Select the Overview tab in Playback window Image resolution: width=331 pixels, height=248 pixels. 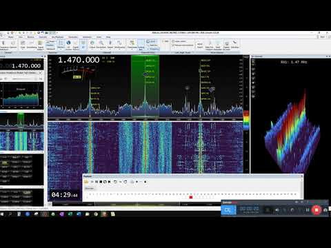tap(90, 188)
